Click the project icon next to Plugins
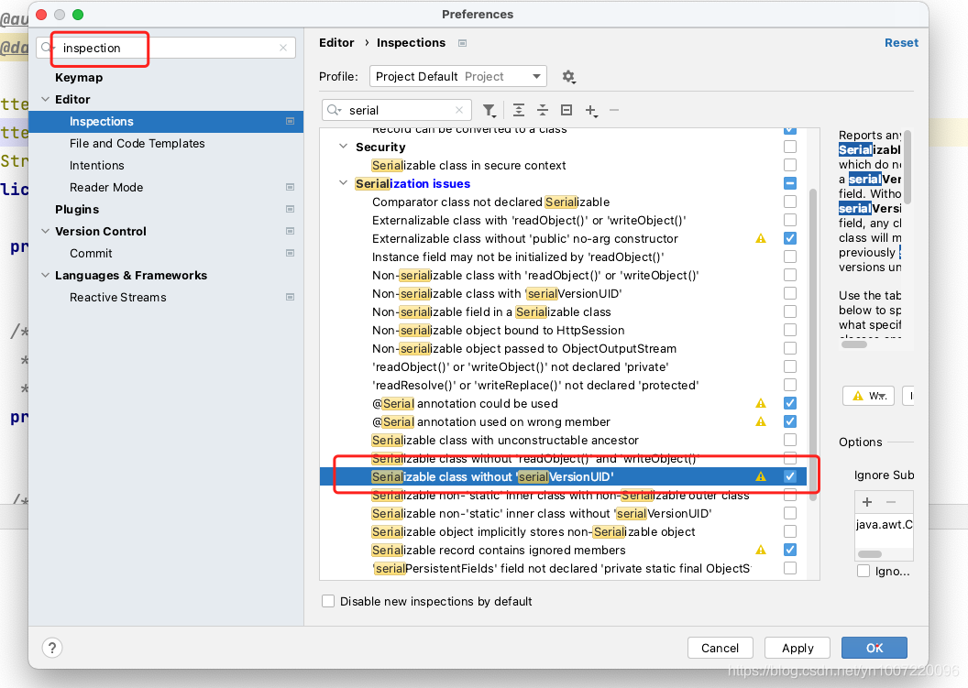 pos(291,209)
